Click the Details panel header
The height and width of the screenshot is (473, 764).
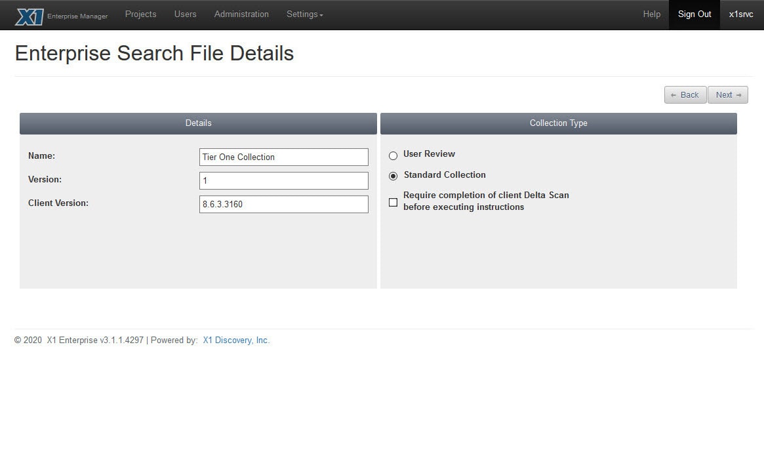click(x=198, y=123)
